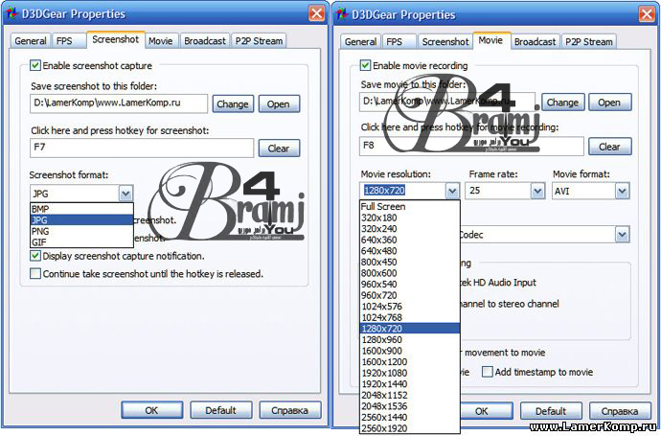Check continue take screenshot until hotkey released
Screen dimensions: 661x436
[x=35, y=273]
